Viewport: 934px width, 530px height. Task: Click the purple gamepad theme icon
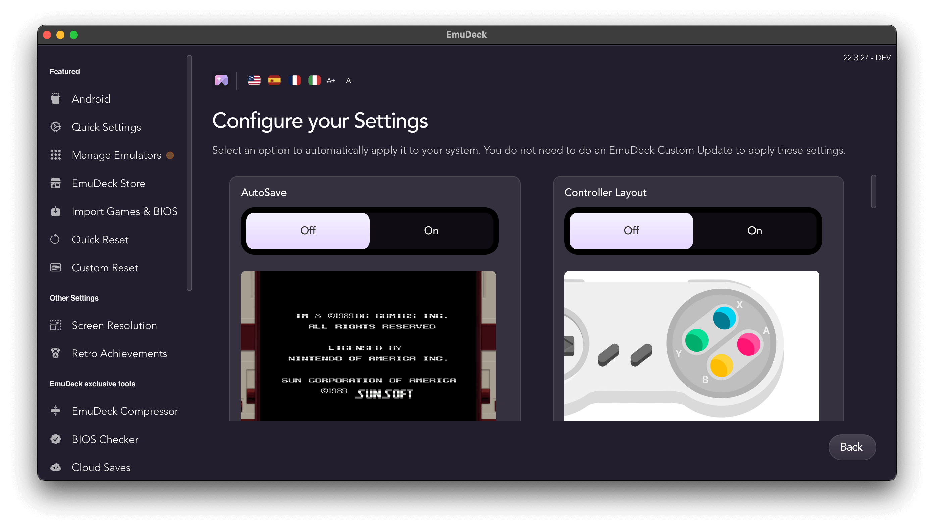pos(221,80)
